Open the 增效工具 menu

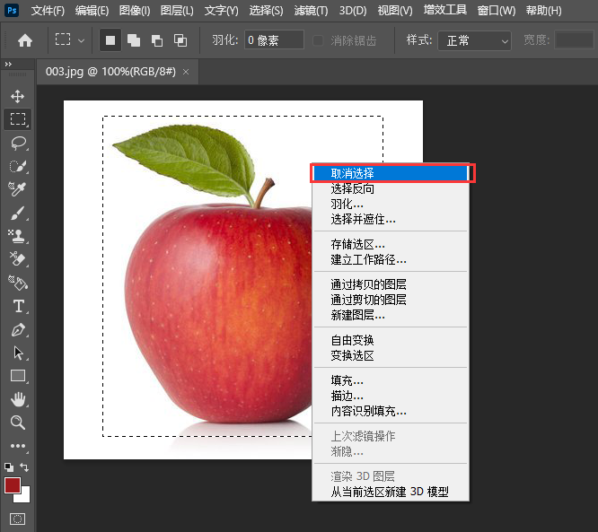[445, 10]
